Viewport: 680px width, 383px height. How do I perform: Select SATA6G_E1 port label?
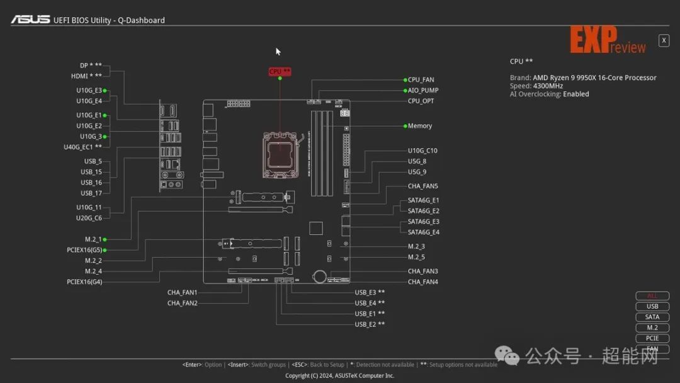click(x=423, y=200)
